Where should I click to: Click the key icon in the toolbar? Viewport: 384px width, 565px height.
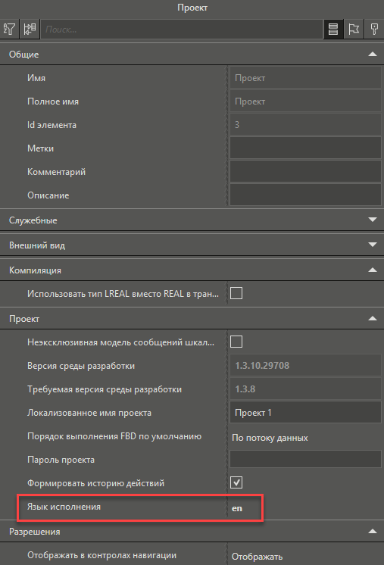click(x=374, y=29)
